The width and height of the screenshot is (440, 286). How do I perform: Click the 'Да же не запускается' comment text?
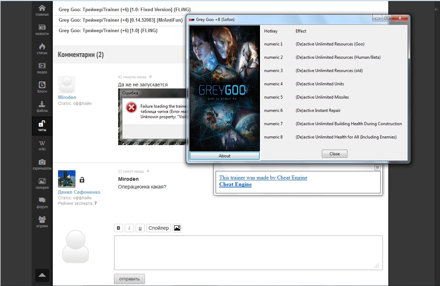143,85
